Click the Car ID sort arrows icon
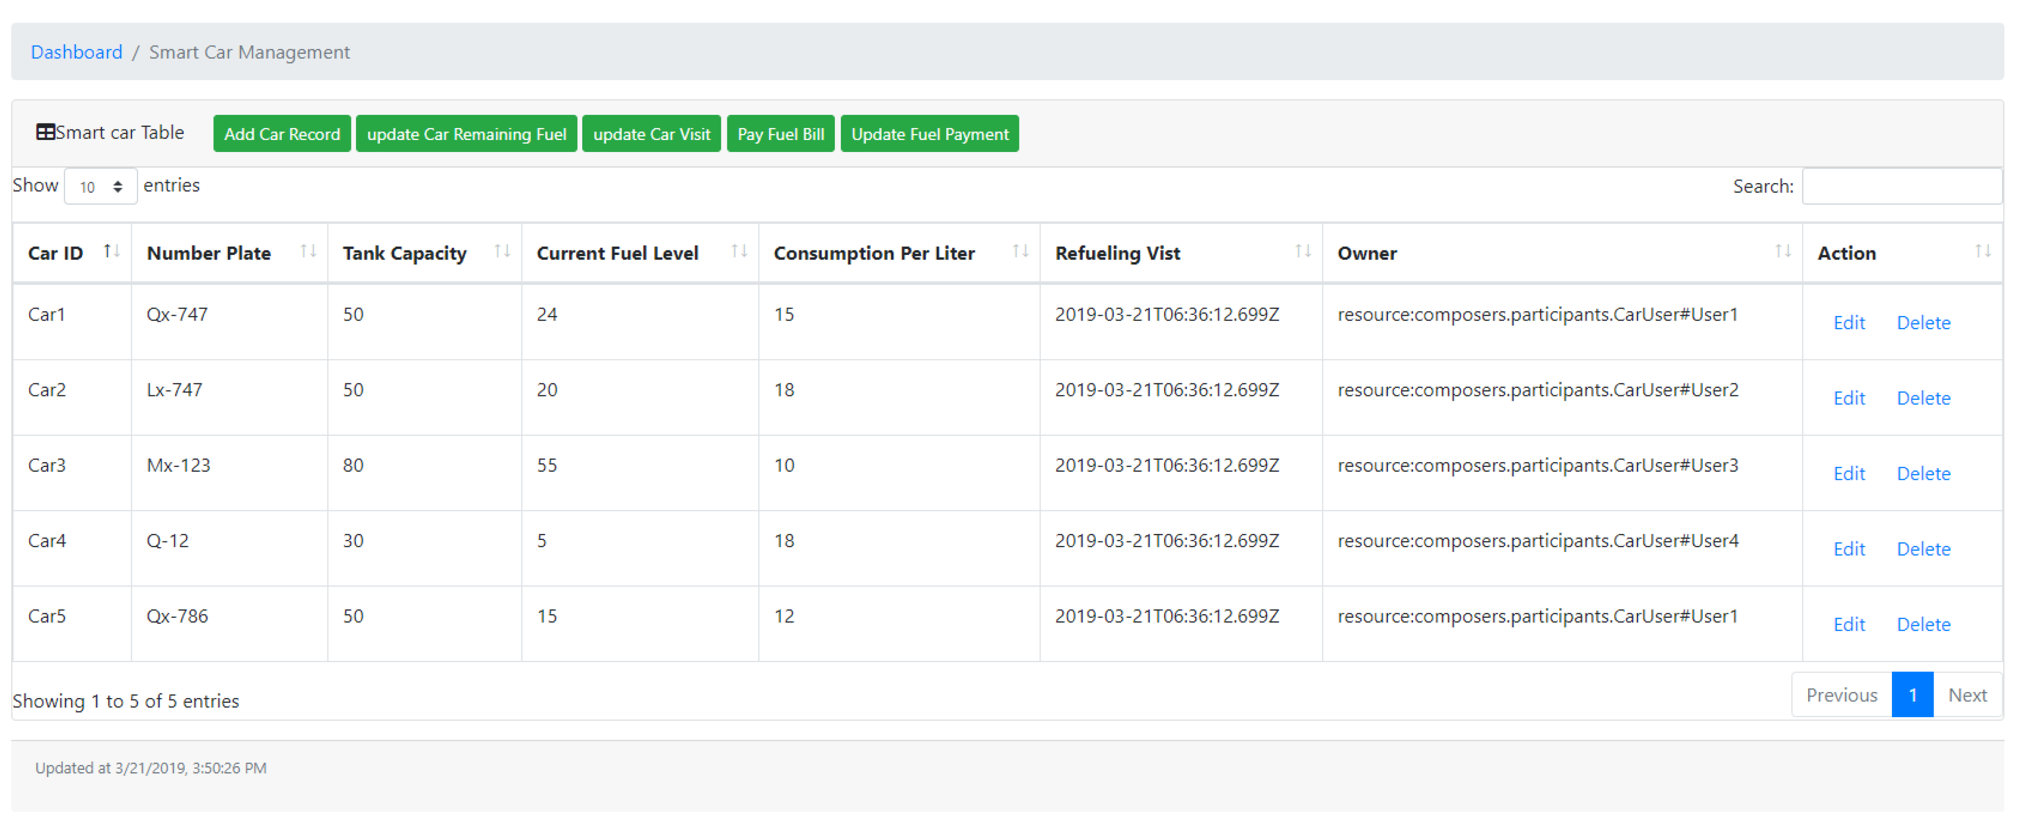 tap(111, 251)
